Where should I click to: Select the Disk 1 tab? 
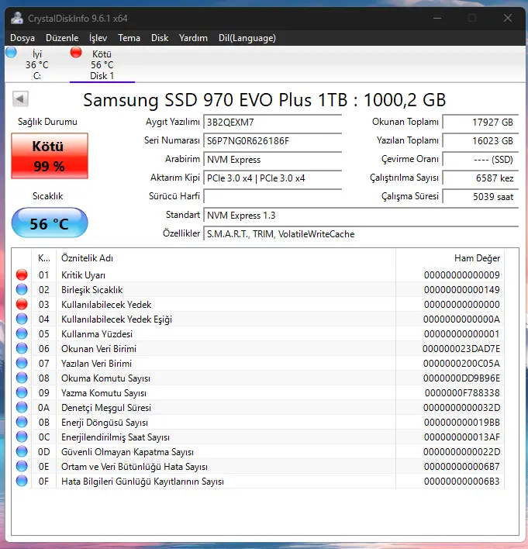coord(102,65)
